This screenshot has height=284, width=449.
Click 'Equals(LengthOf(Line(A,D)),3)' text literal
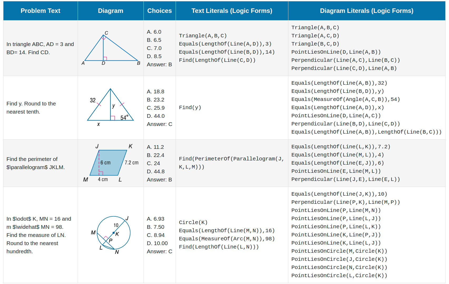225,44
